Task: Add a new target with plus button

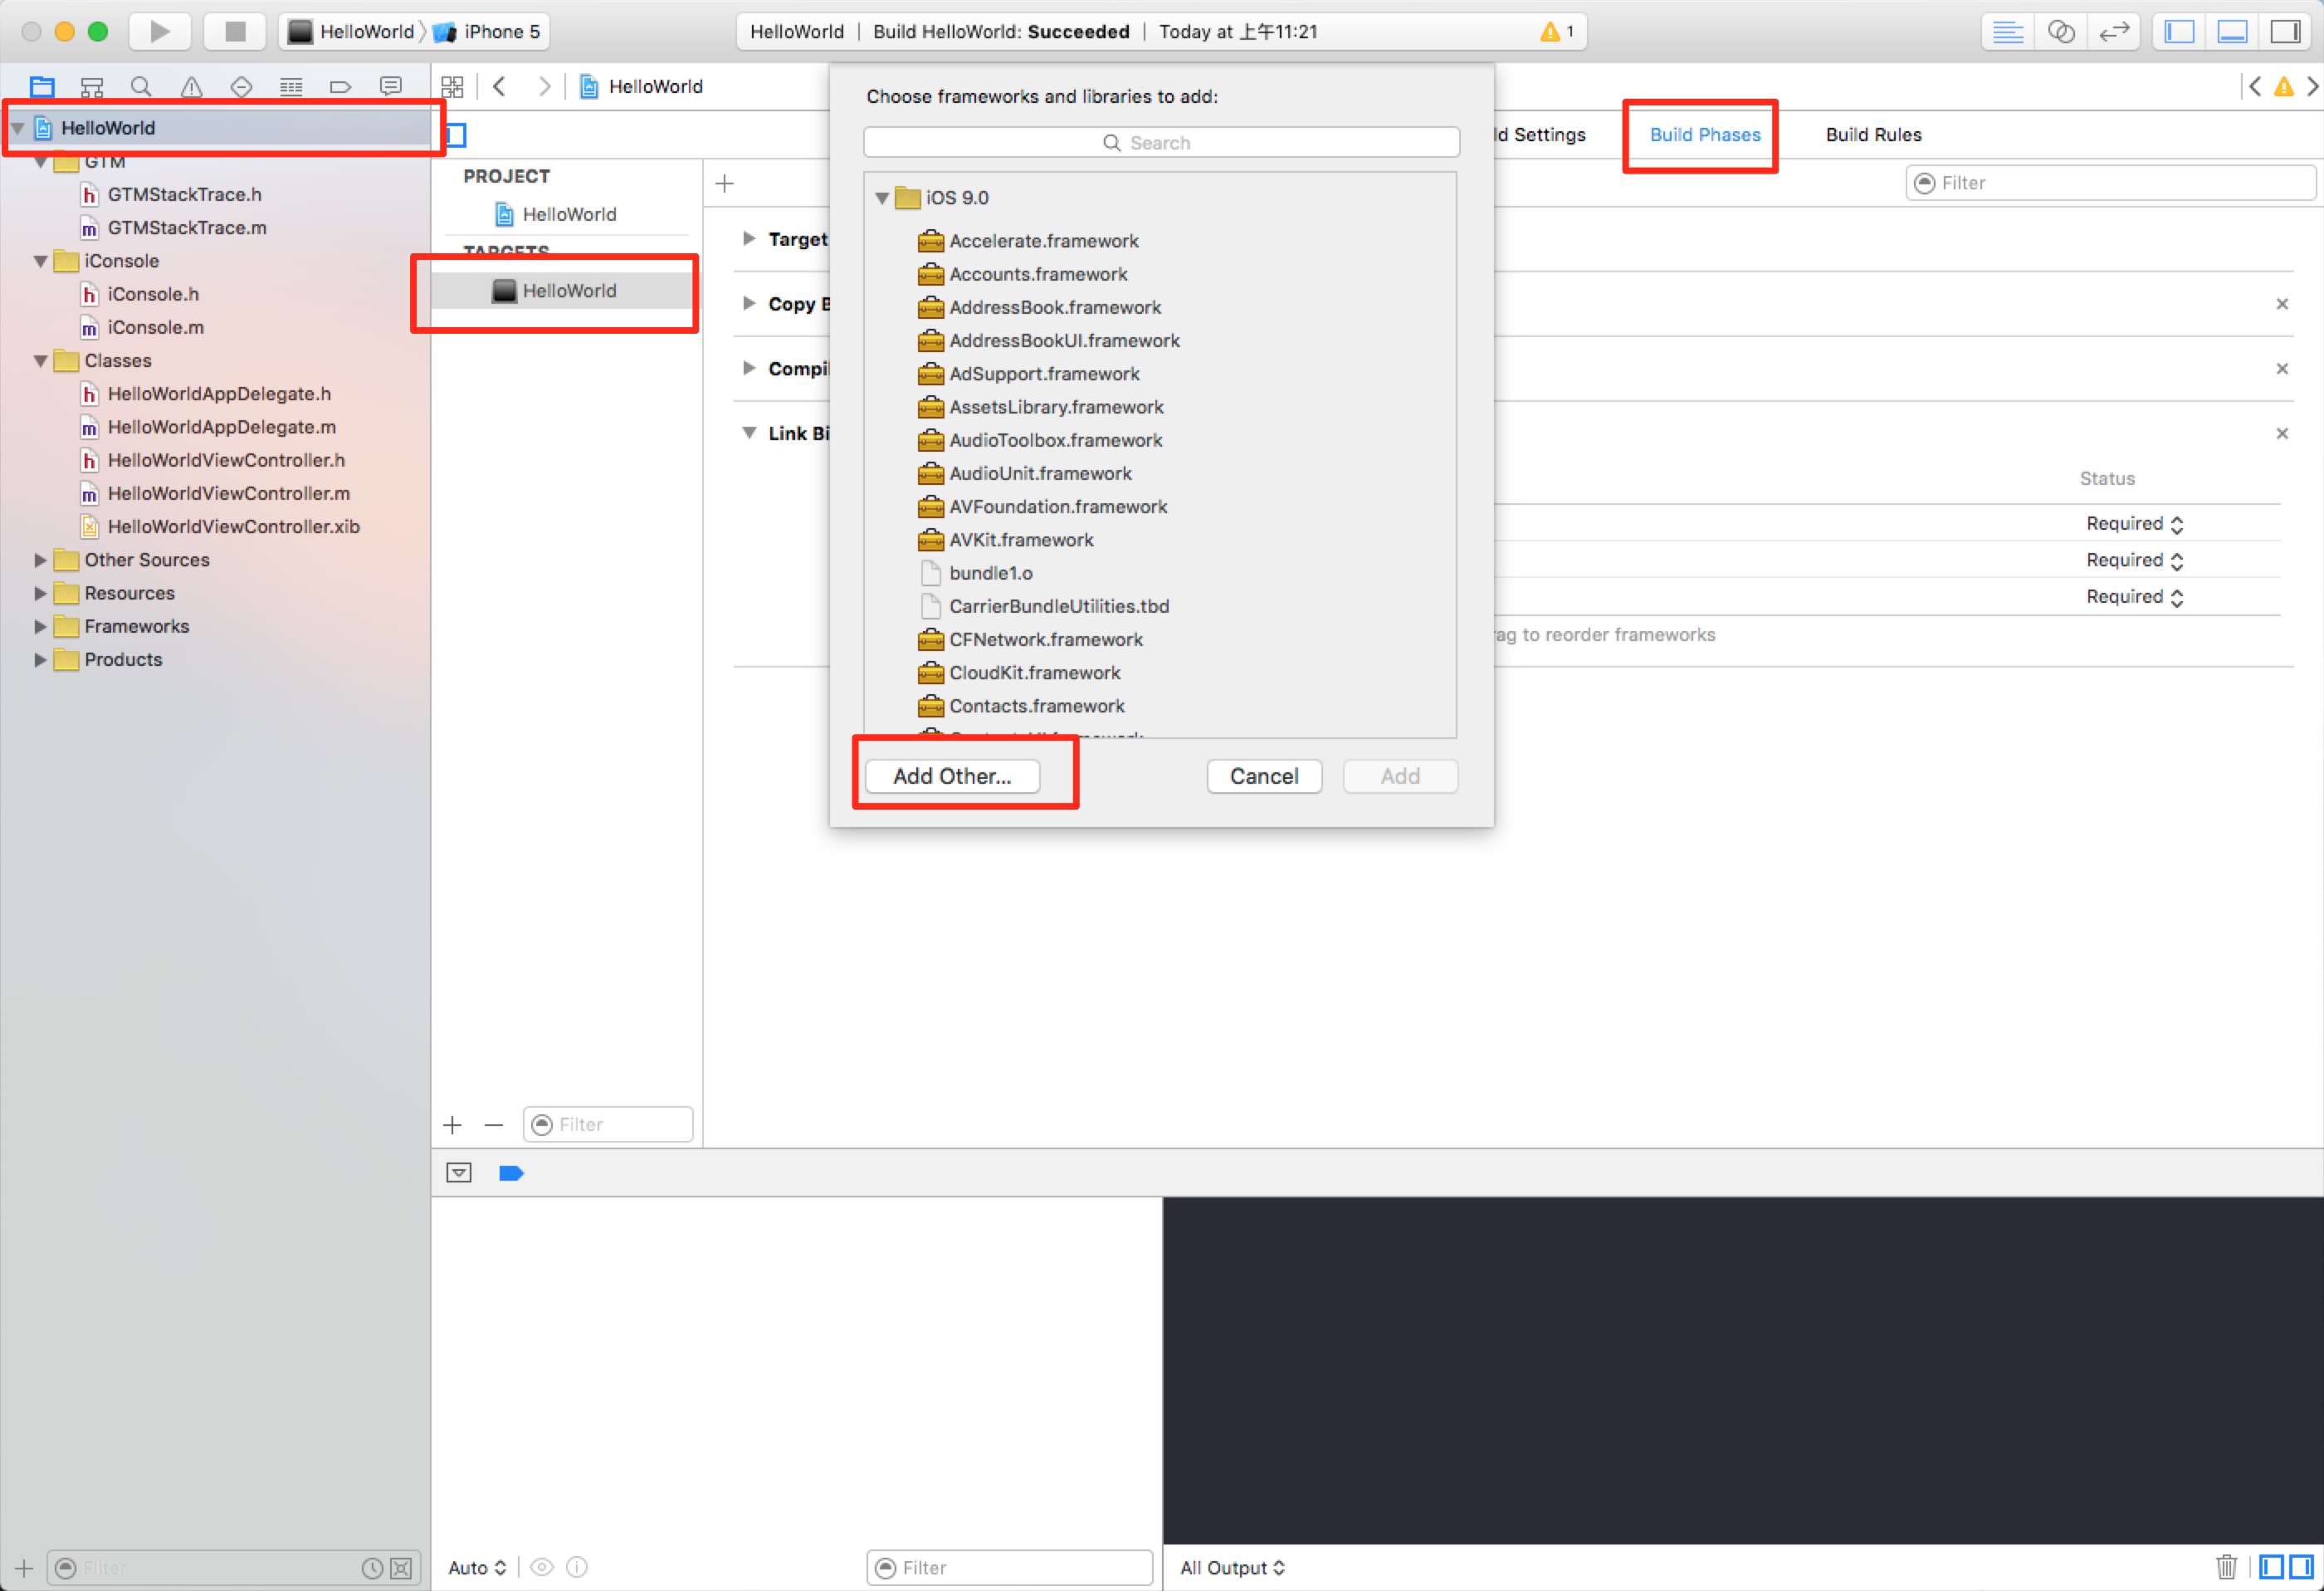Action: (452, 1124)
